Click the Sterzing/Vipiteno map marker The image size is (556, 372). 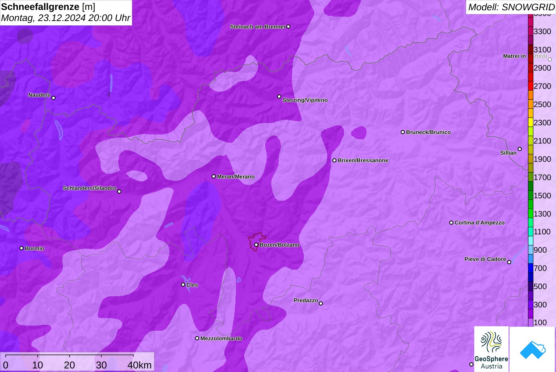coord(279,96)
